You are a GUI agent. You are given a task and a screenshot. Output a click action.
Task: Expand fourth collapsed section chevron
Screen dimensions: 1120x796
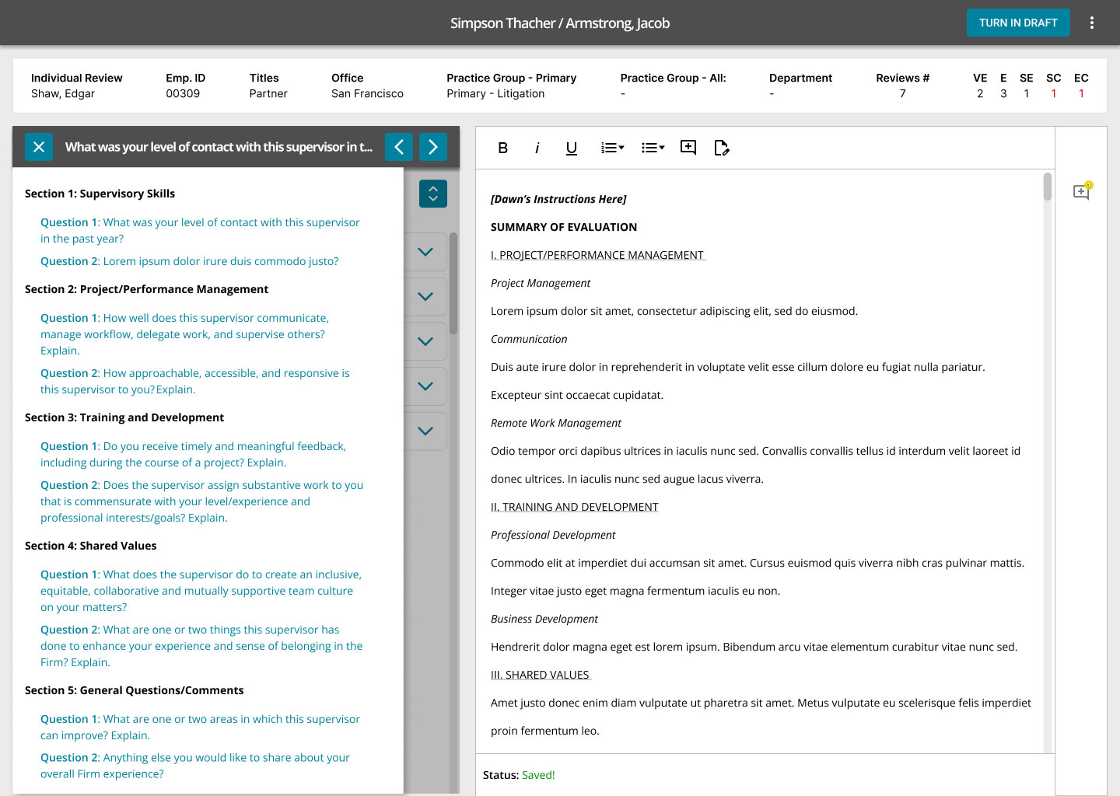[425, 386]
